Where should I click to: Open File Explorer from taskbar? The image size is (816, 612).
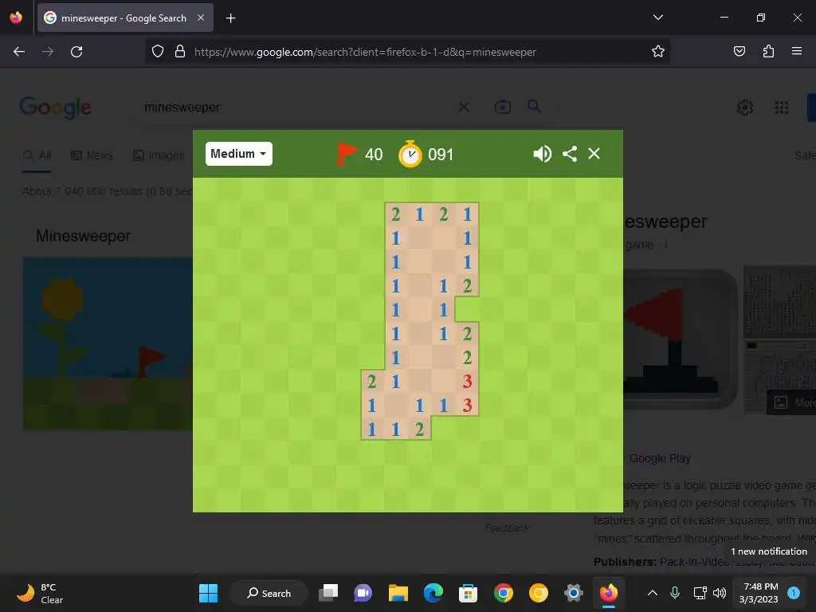(398, 593)
